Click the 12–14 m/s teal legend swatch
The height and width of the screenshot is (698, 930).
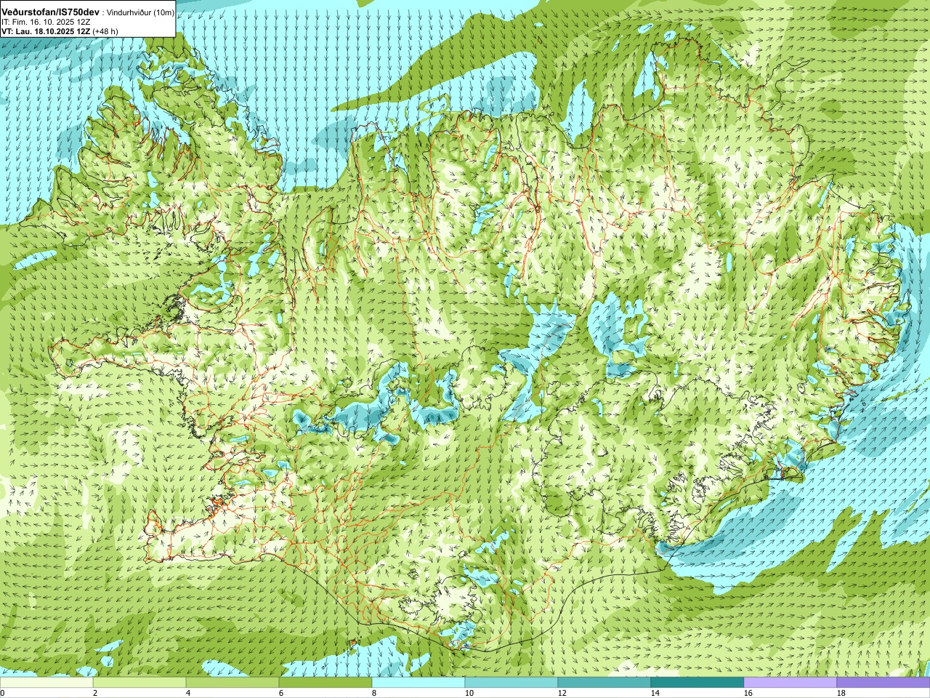pyautogui.click(x=604, y=683)
